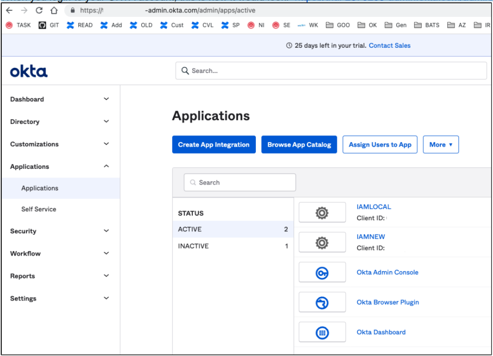
Task: Click the IAMNEW gear app icon
Action: pyautogui.click(x=322, y=243)
